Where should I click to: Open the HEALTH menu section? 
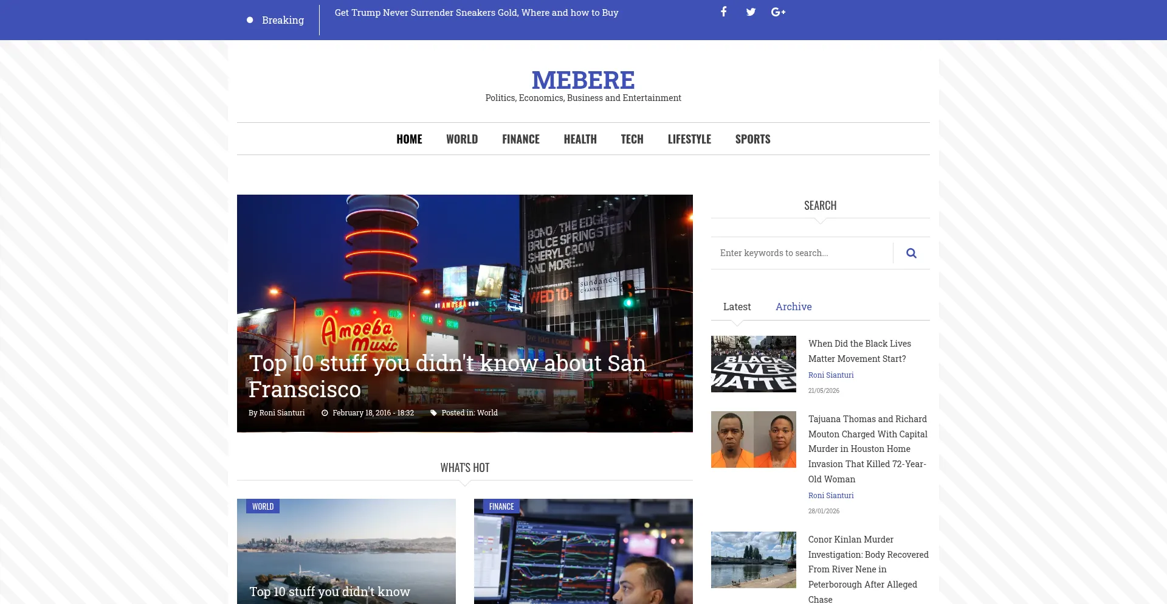[x=580, y=139]
